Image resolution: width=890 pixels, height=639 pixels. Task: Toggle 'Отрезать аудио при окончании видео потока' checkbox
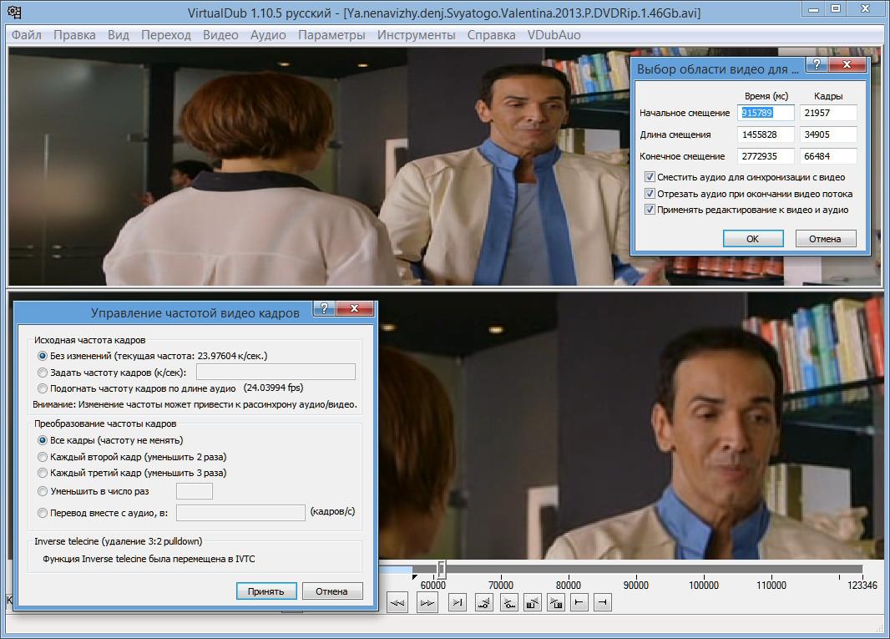(650, 194)
